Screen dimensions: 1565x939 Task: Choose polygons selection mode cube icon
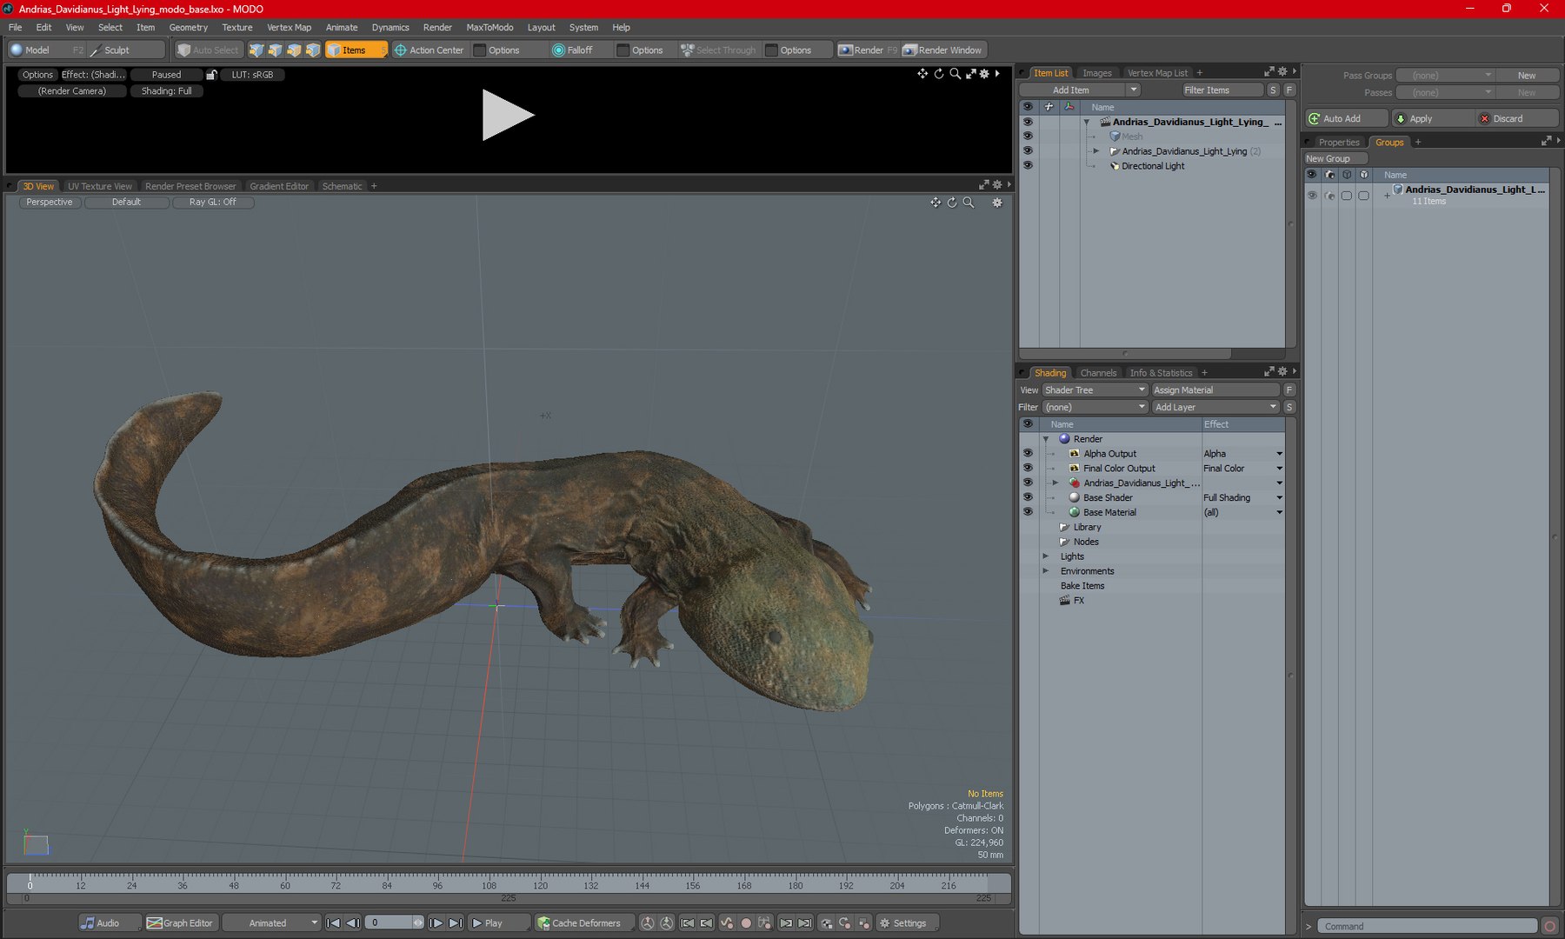295,50
